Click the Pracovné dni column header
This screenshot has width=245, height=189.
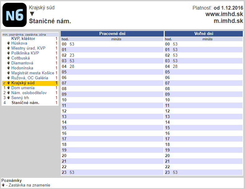point(112,34)
